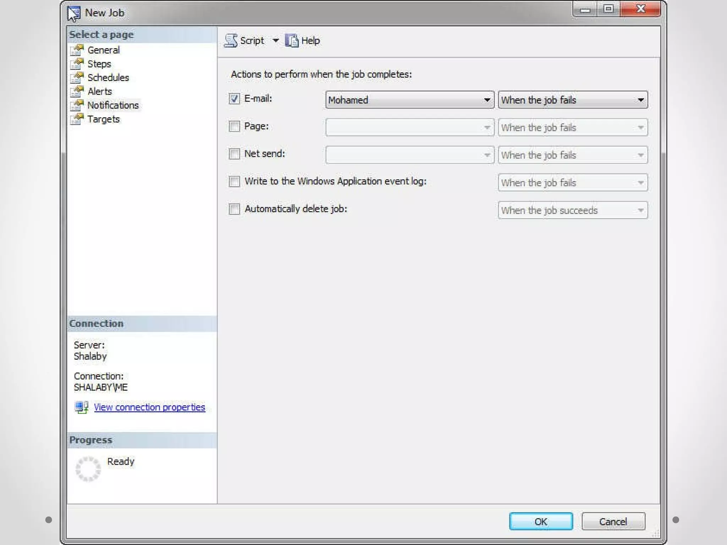Viewport: 727px width, 545px height.
Task: Uncheck the E-mail notification checkbox
Action: [234, 99]
